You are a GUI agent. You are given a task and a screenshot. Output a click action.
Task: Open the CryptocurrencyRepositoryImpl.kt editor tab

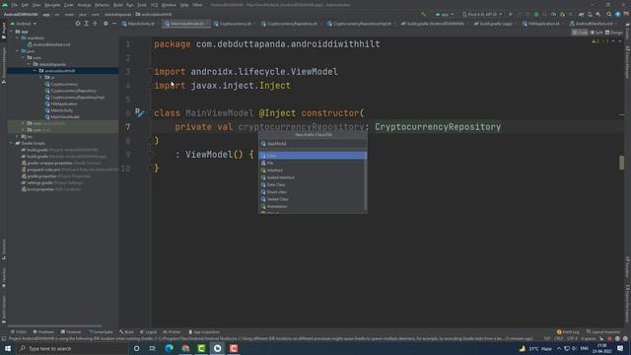[x=362, y=24]
